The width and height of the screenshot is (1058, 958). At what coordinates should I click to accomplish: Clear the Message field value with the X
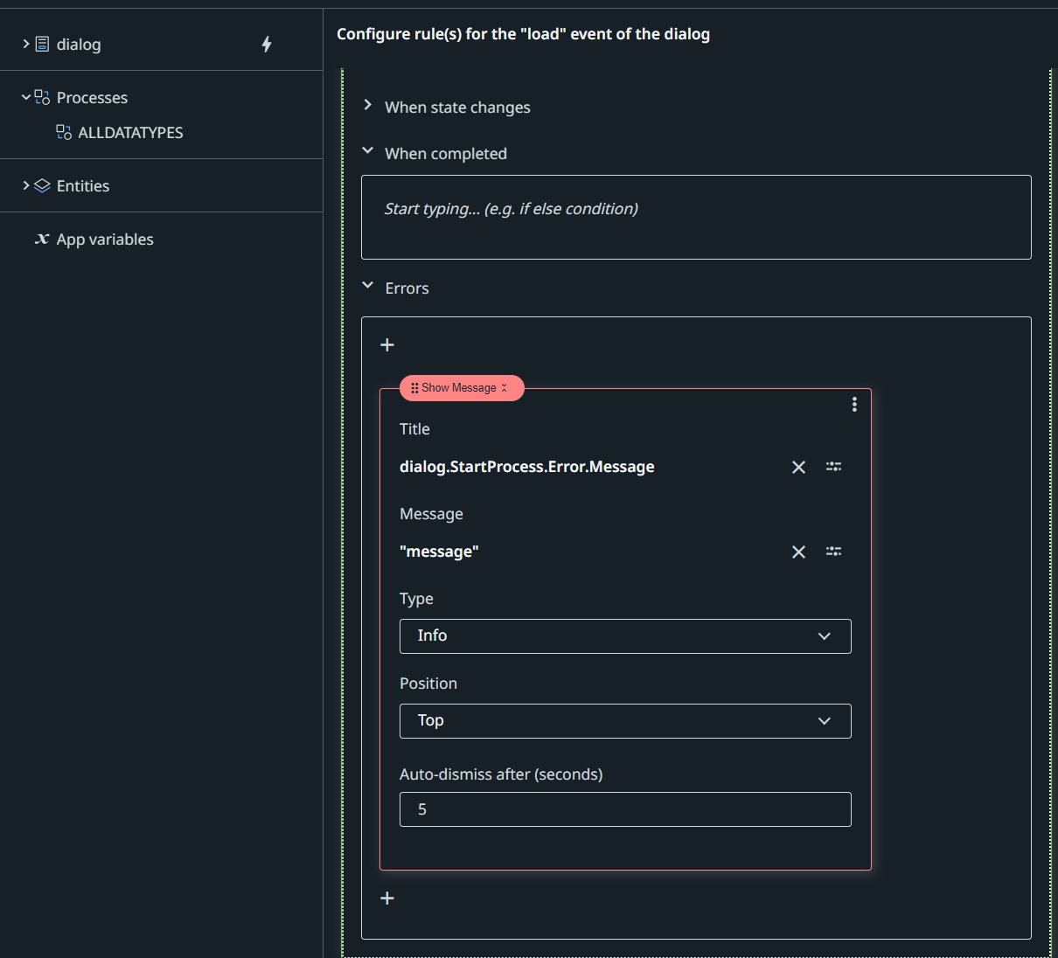point(797,552)
